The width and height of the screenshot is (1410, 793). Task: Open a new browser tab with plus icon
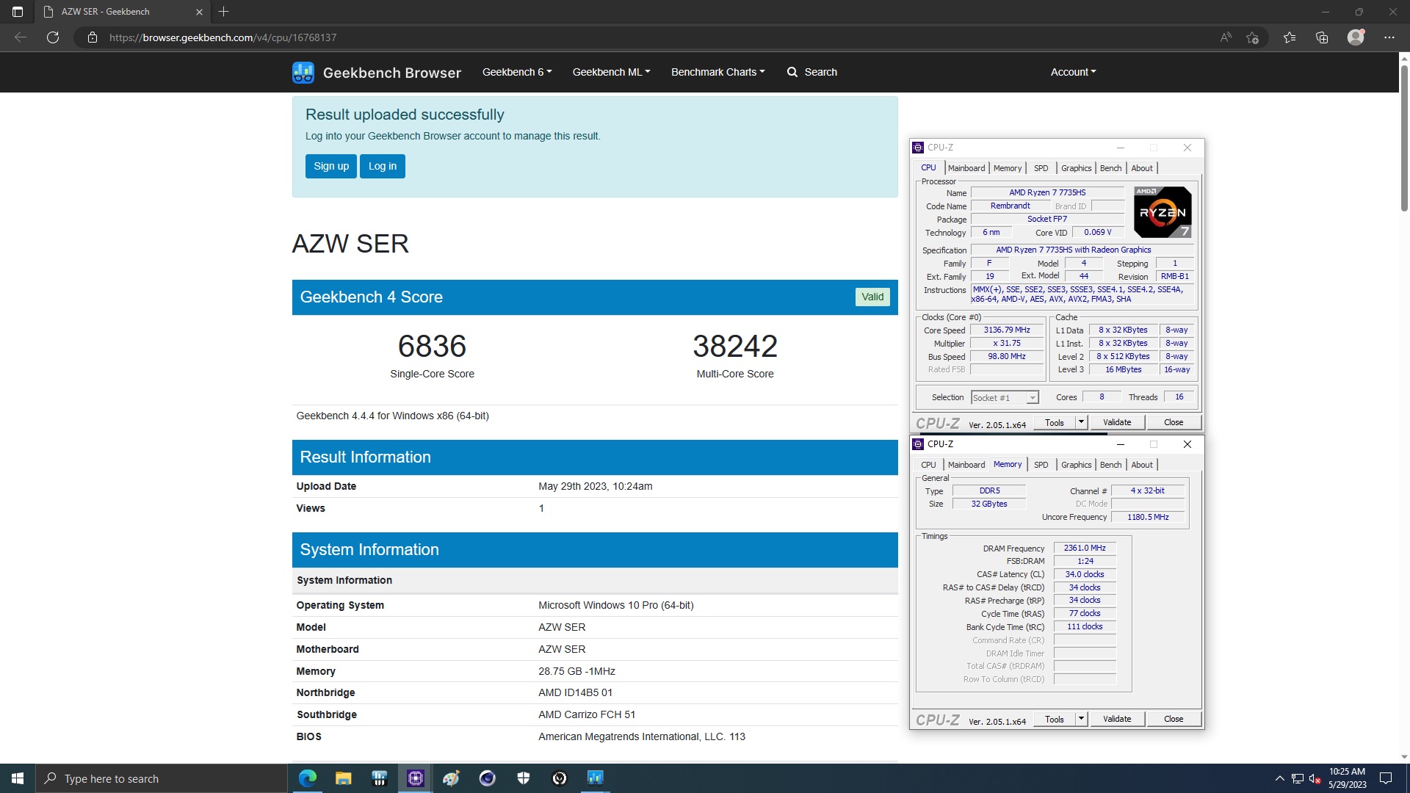(224, 12)
